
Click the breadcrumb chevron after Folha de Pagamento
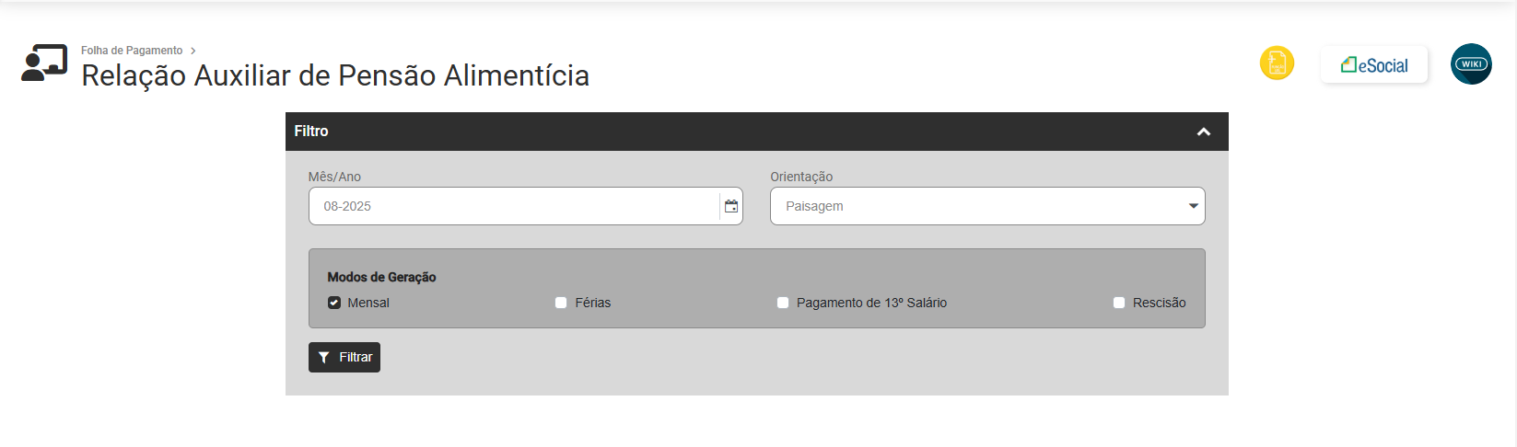193,51
